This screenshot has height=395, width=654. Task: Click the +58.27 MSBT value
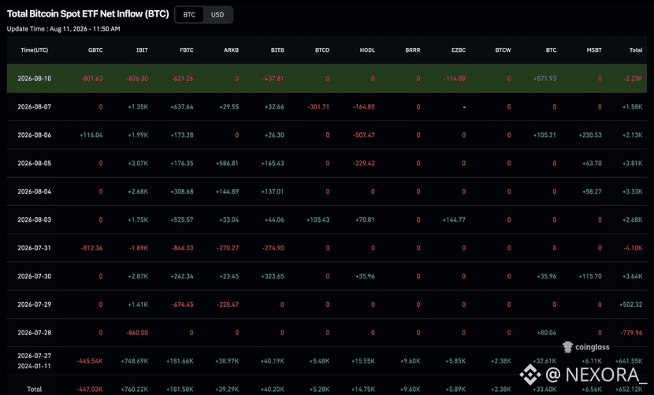(x=592, y=192)
